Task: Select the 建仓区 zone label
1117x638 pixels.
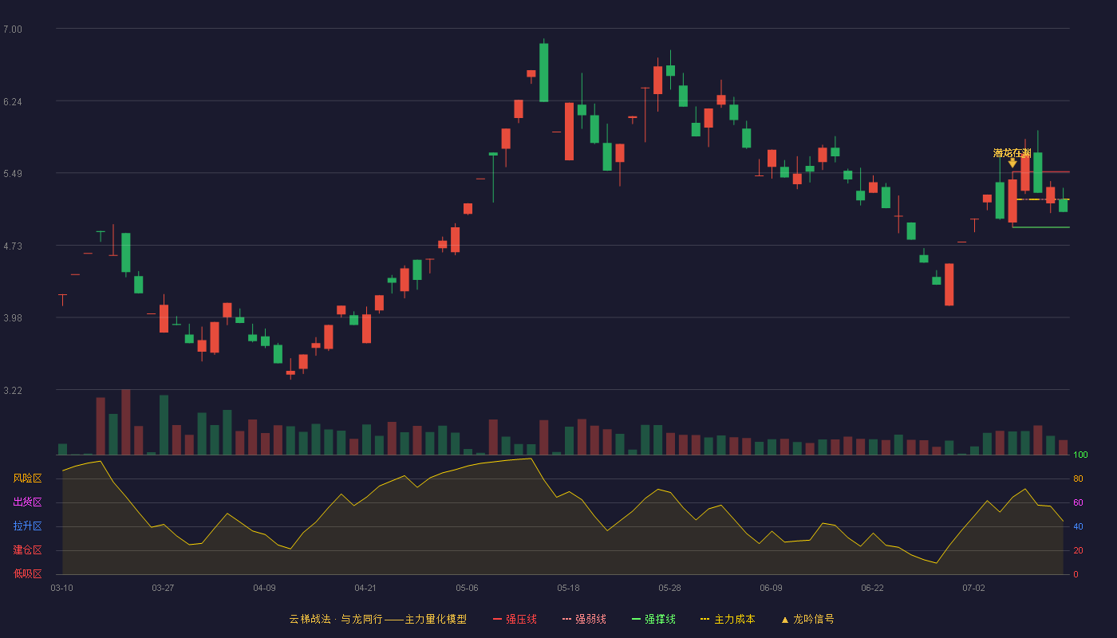Action: 27,550
